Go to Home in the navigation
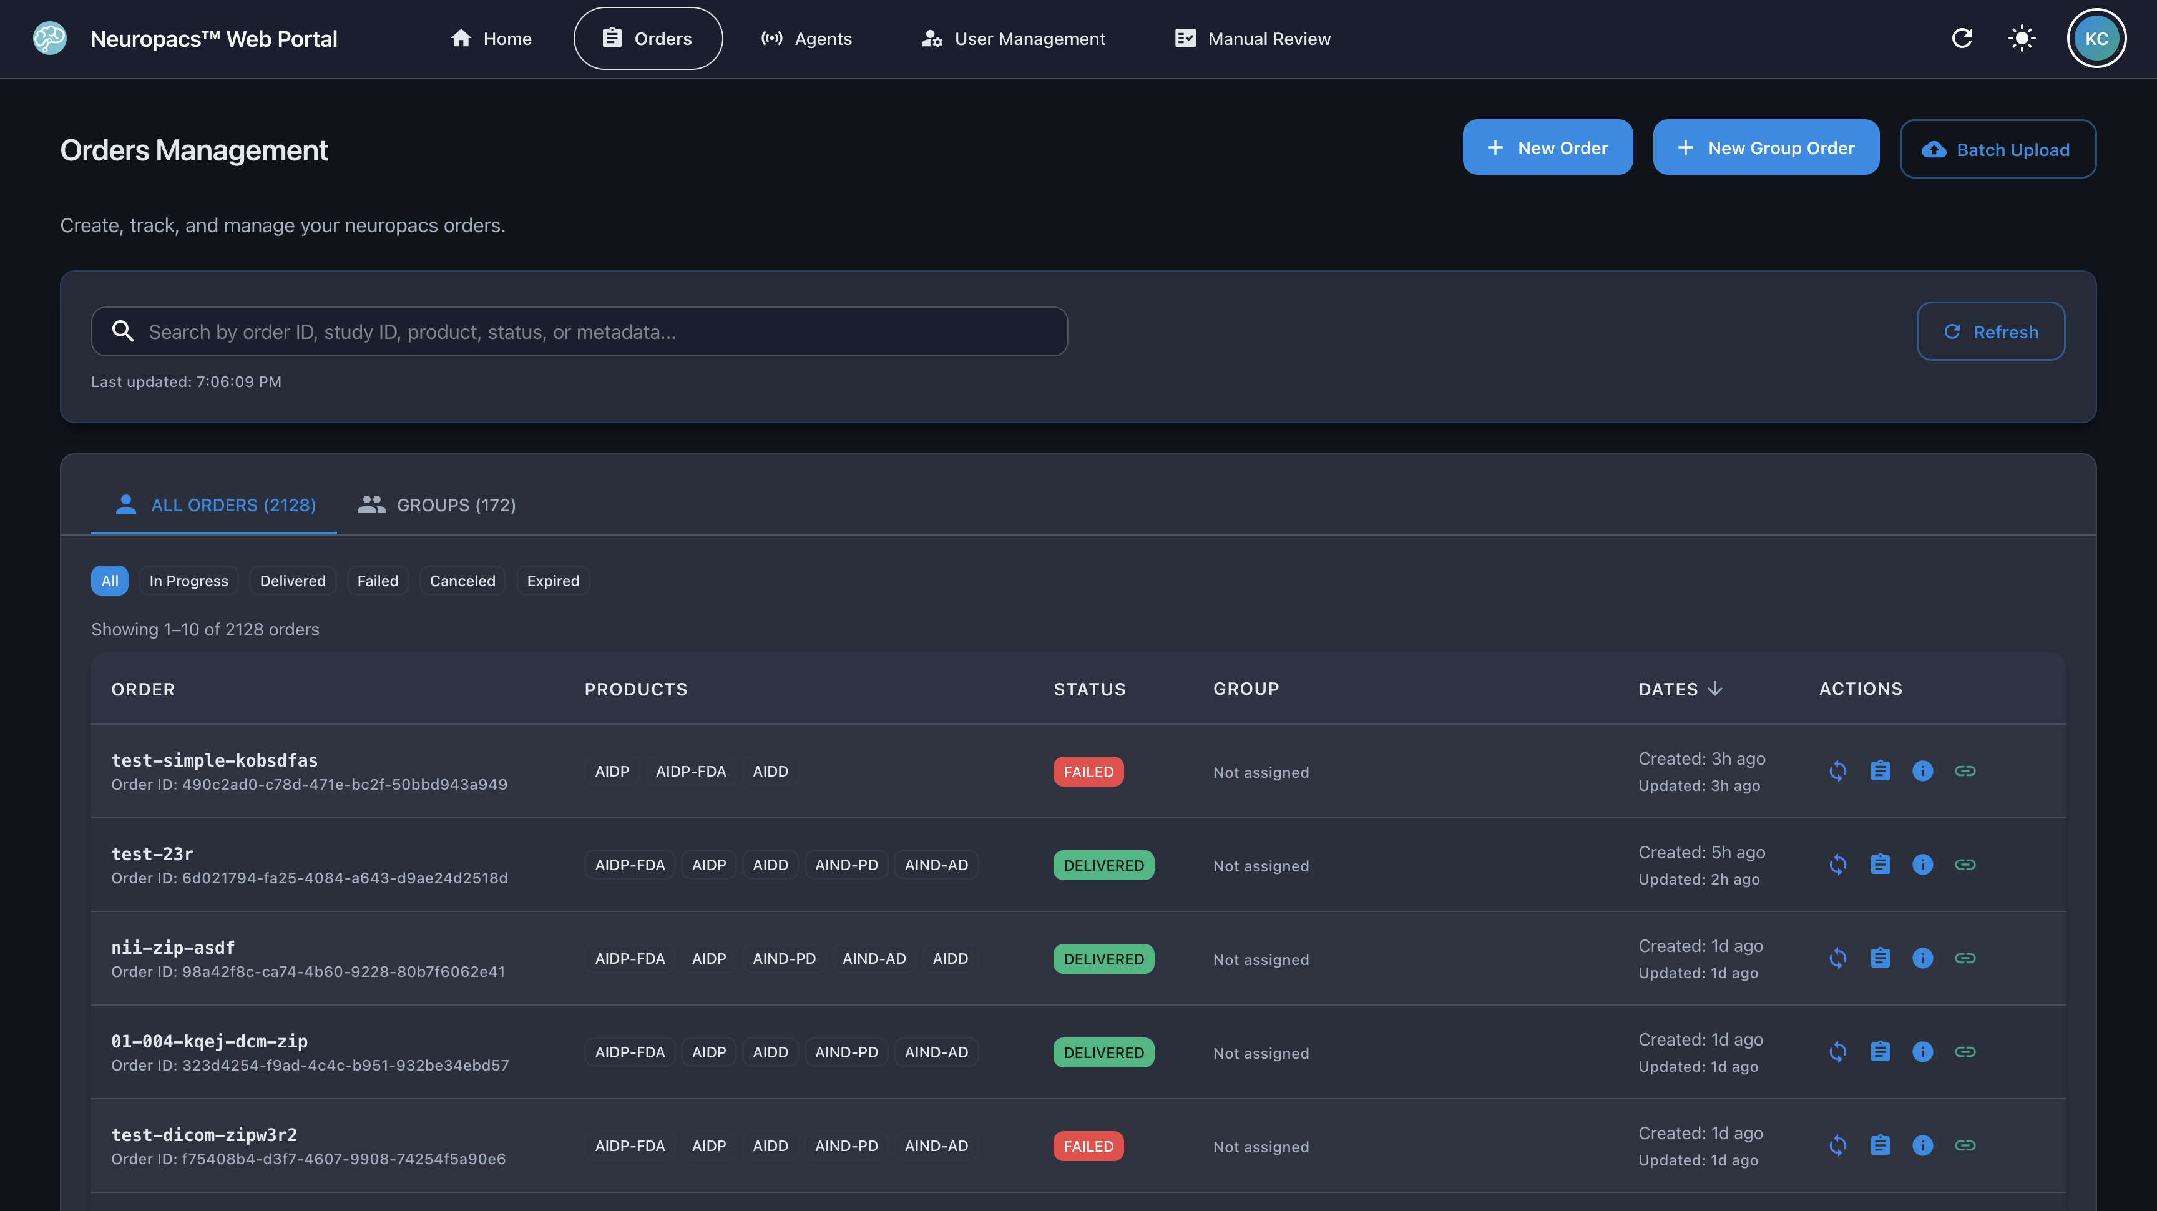 tap(491, 39)
